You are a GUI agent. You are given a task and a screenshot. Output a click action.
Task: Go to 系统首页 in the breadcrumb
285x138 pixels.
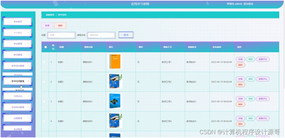(50, 15)
